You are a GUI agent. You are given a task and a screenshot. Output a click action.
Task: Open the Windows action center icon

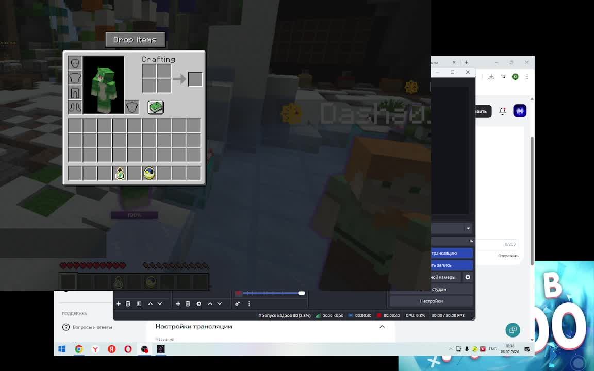point(527,349)
